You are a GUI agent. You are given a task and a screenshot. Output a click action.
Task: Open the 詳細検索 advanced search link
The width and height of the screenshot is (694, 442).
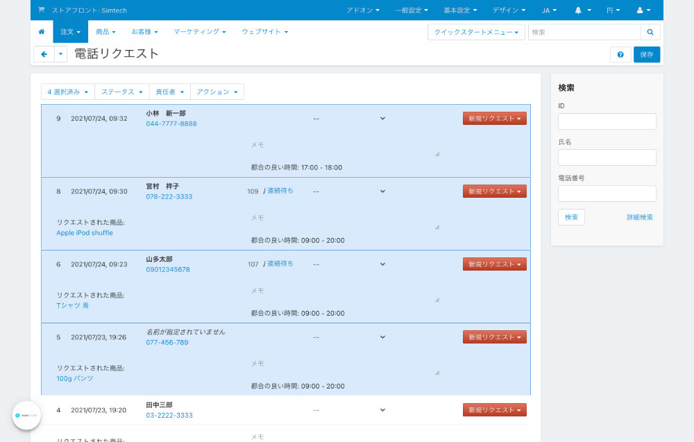(640, 217)
